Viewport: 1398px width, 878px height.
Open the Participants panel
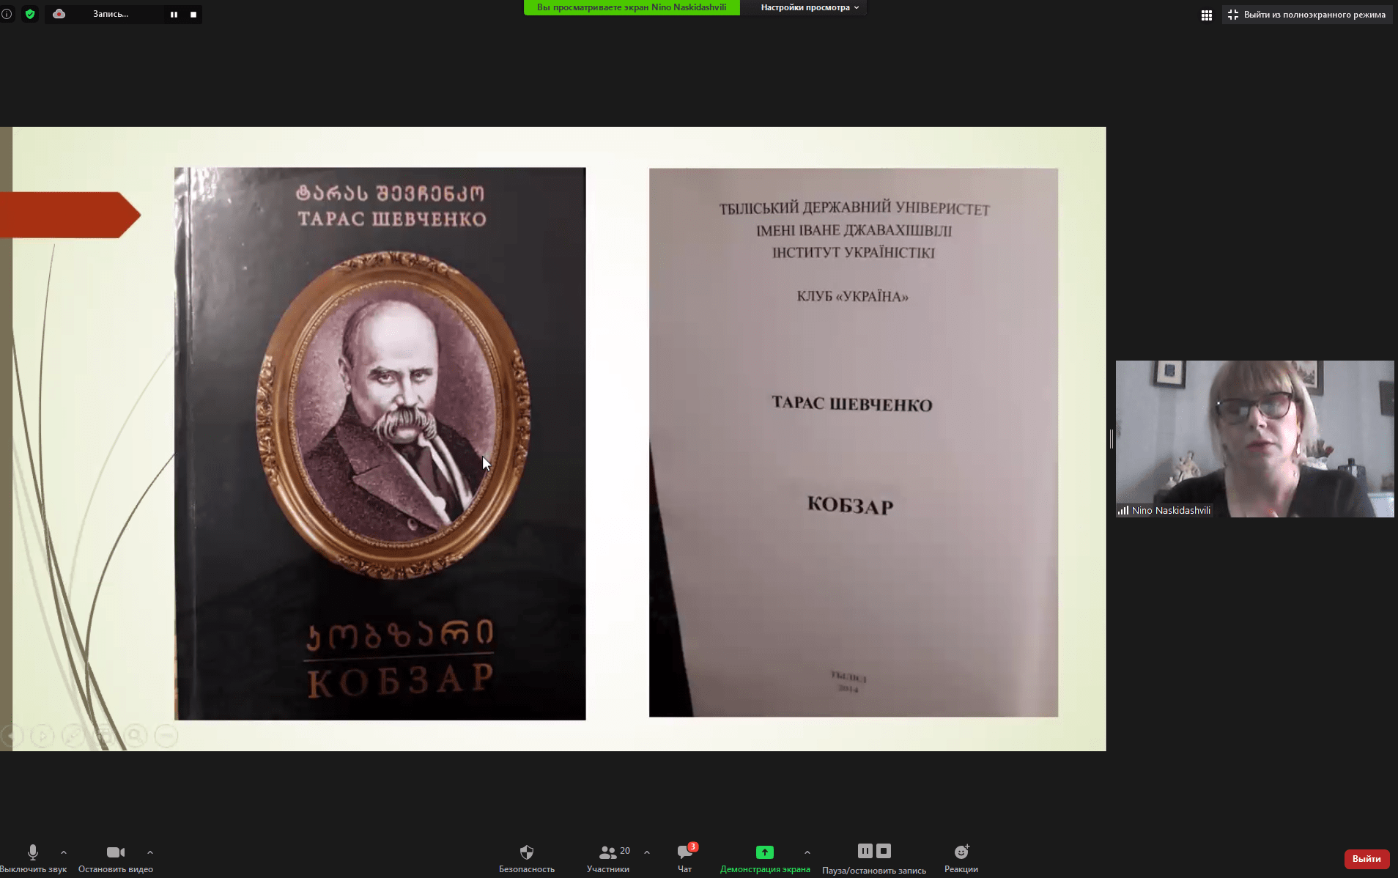pos(607,857)
